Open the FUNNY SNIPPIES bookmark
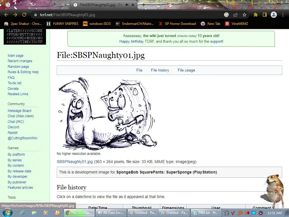Screen dimensions: 289x217 tap(62, 24)
